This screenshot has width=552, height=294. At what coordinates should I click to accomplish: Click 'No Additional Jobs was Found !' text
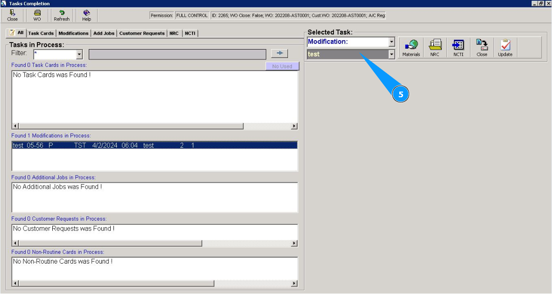[57, 187]
